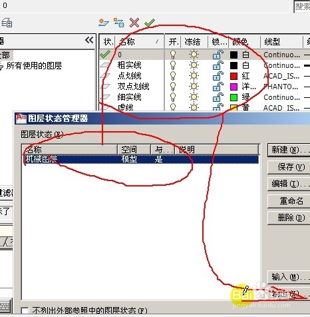
Task: Click current-layer checkmark status of layer 0
Action: click(105, 55)
